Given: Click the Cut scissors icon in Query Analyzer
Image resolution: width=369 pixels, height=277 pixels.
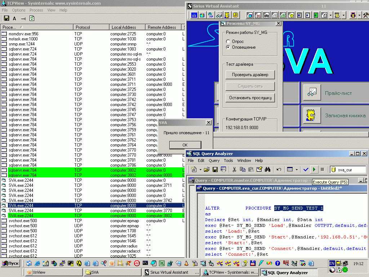Looking at the screenshot, I should coord(234,170).
